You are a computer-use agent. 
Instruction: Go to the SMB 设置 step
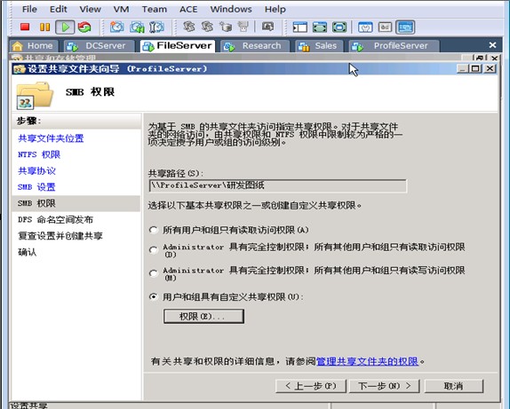coord(36,187)
